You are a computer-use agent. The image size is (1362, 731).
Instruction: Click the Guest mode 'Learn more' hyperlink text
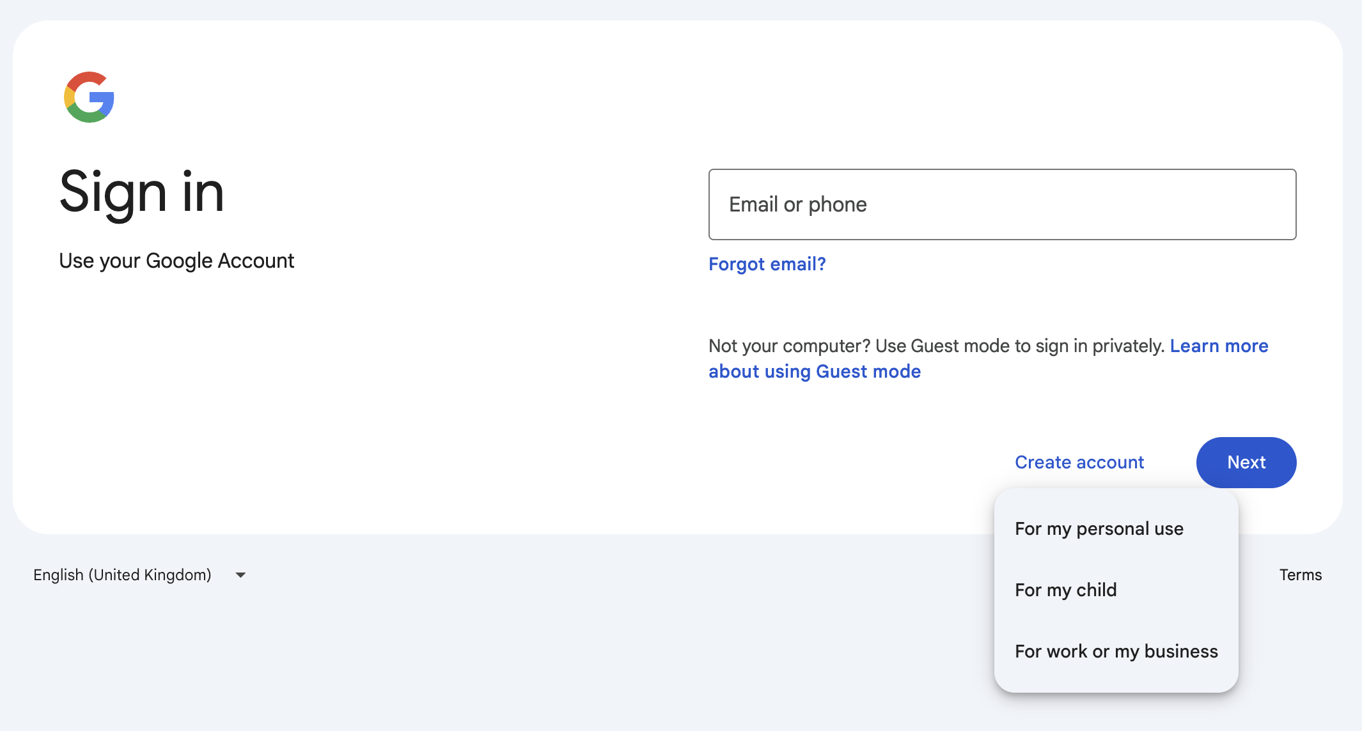coord(1218,346)
